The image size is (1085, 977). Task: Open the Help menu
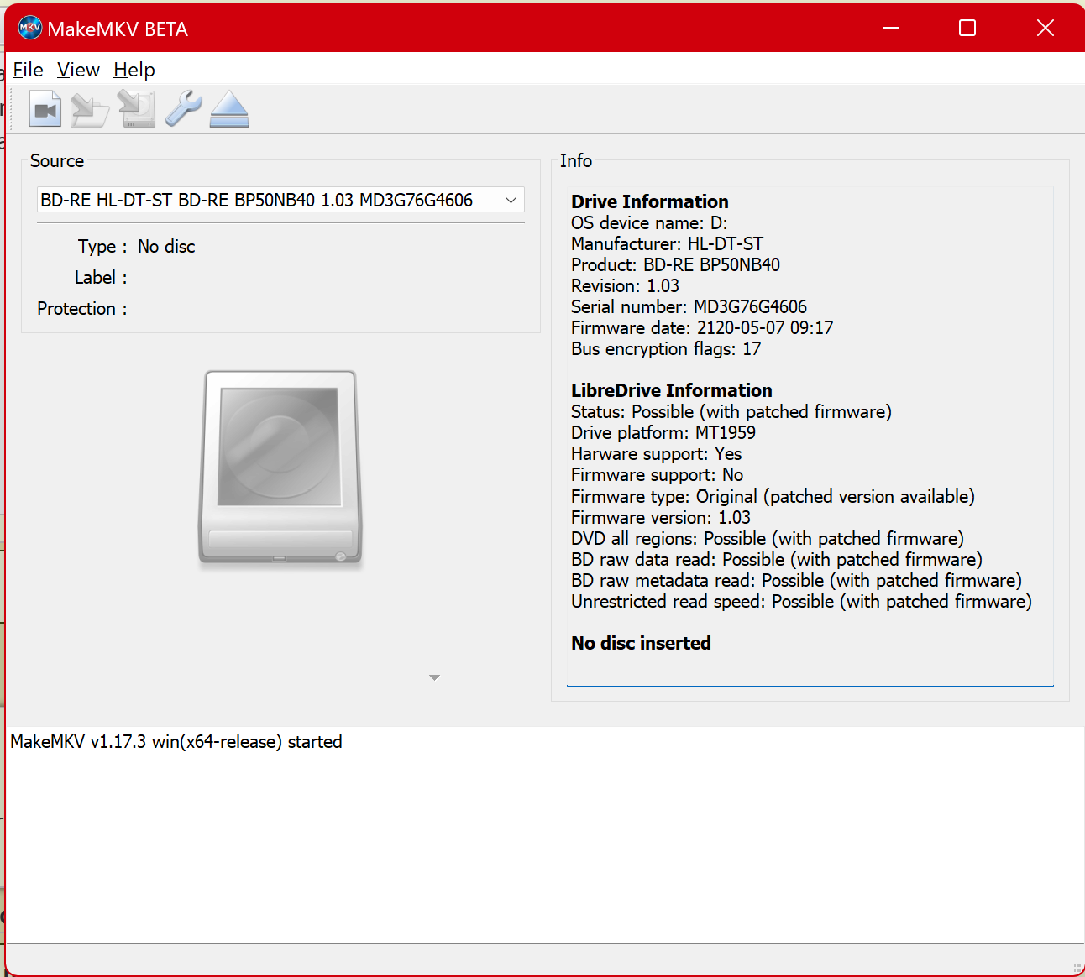[134, 70]
